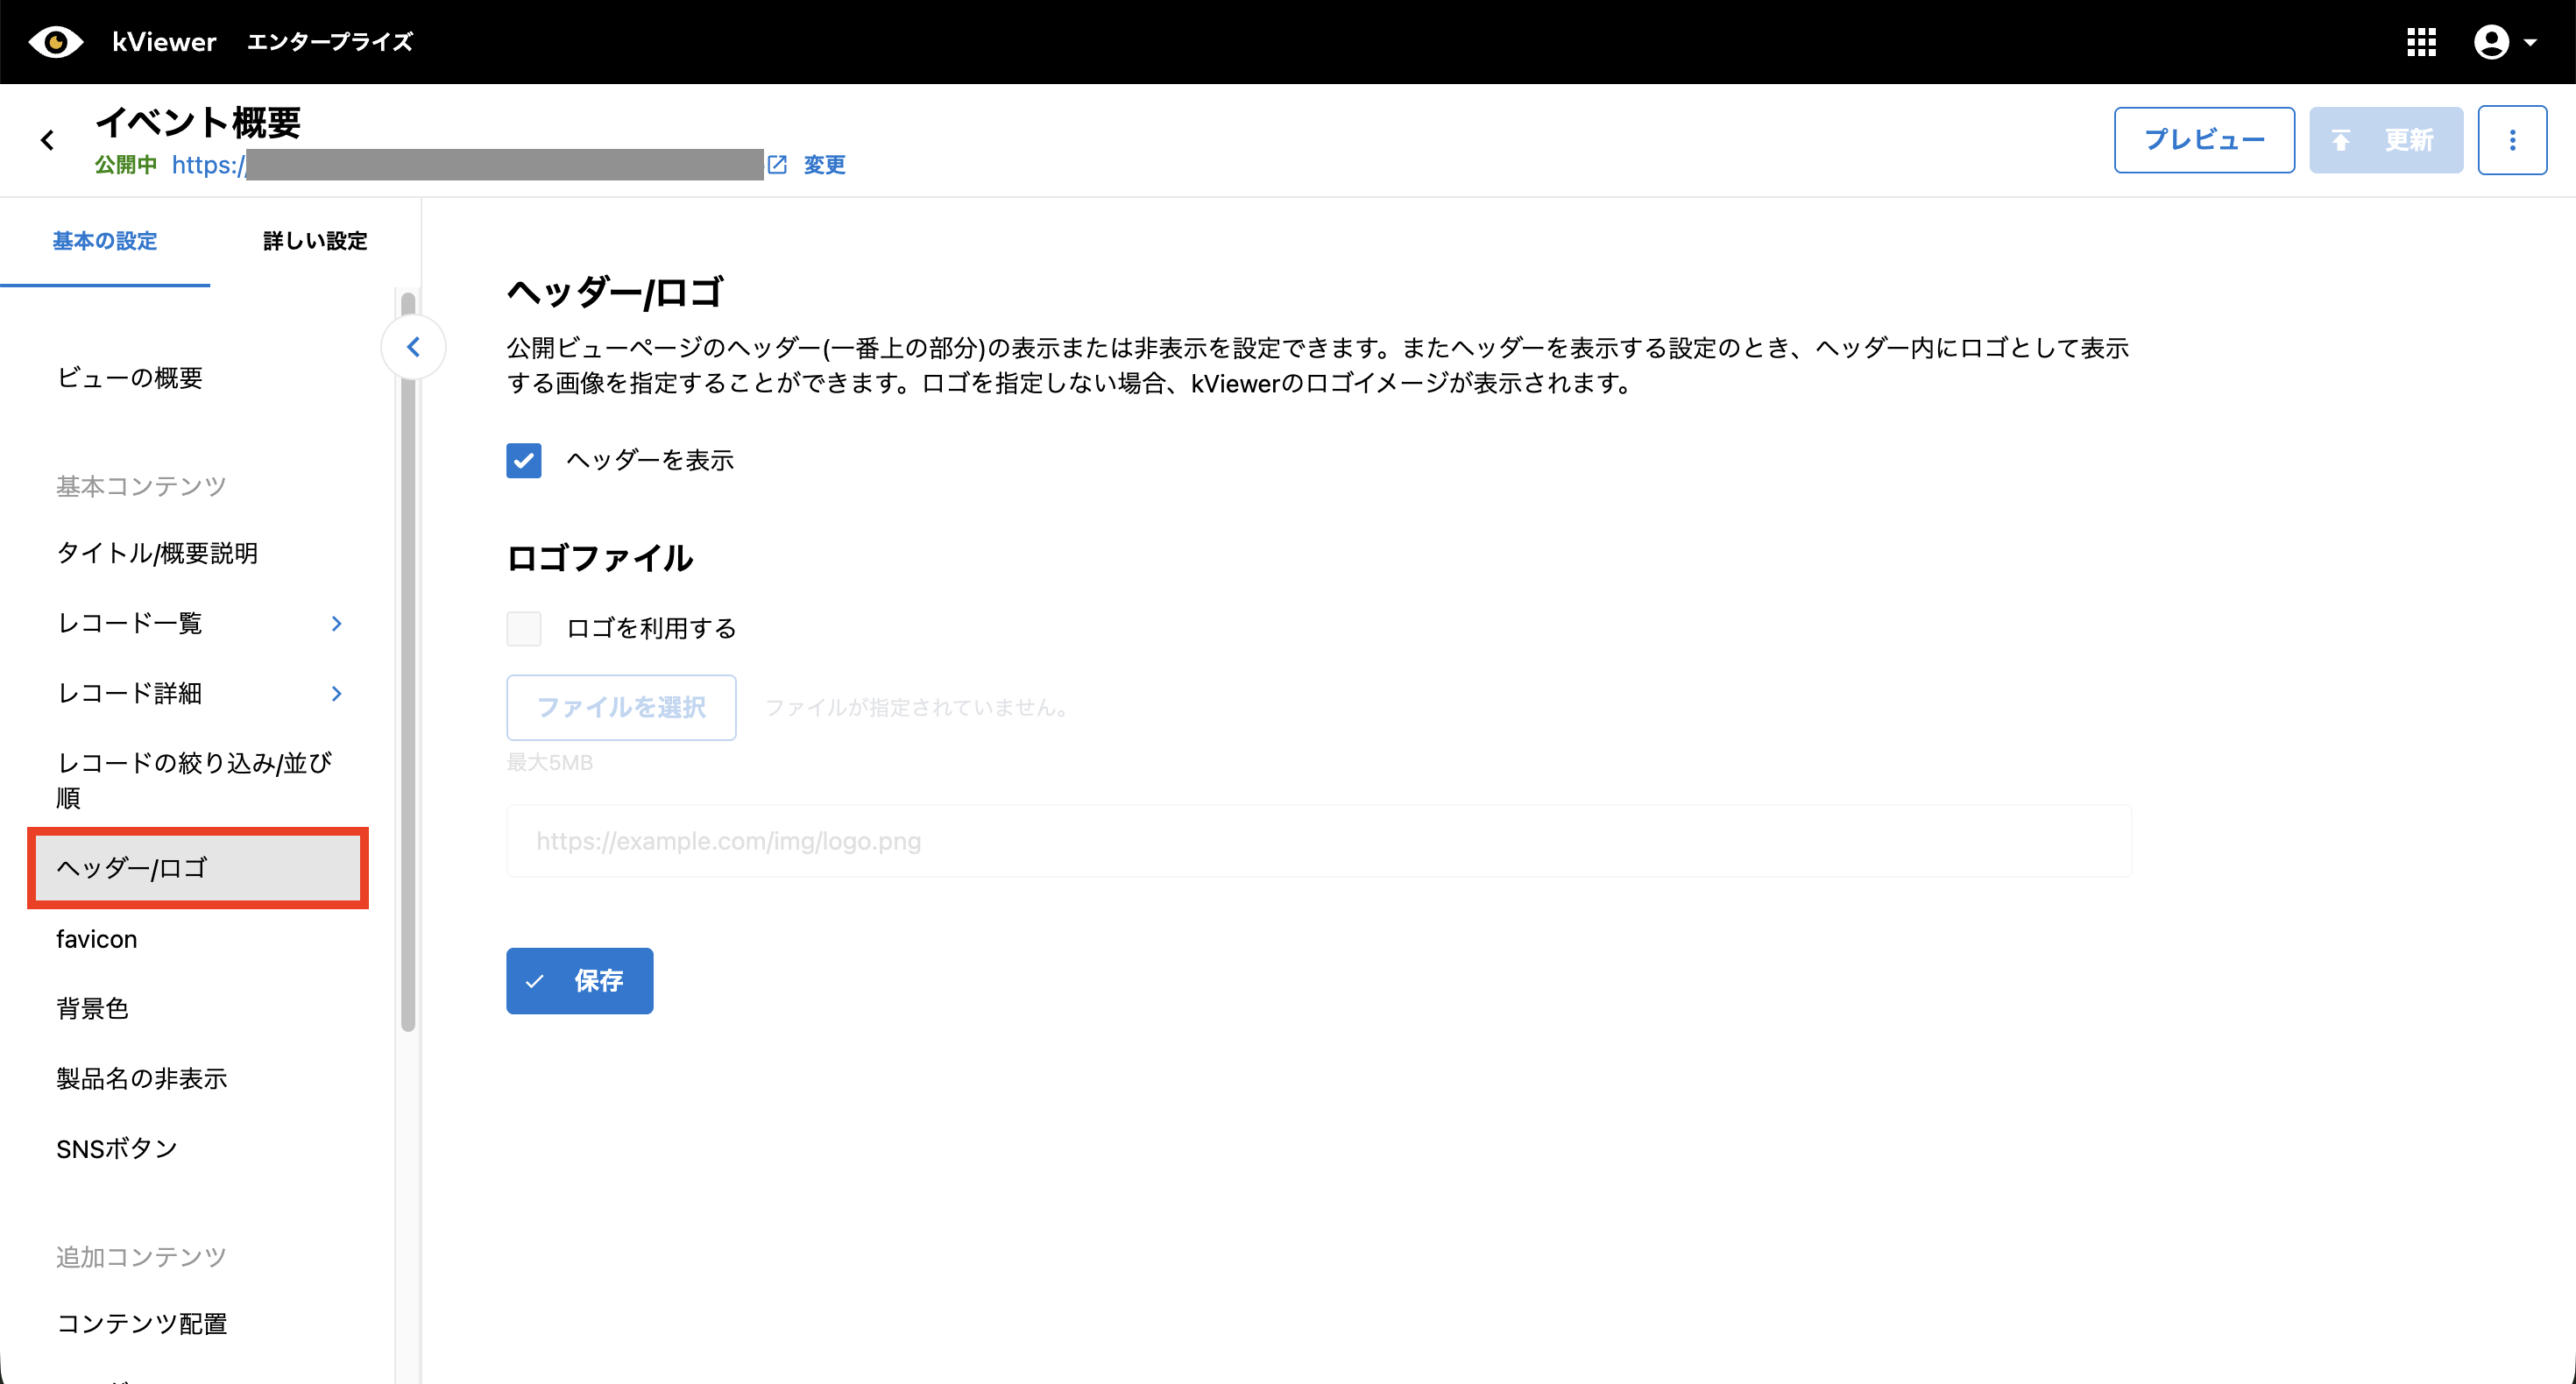The width and height of the screenshot is (2576, 1384).
Task: Enable the ロゴを利用する checkbox
Action: (524, 628)
